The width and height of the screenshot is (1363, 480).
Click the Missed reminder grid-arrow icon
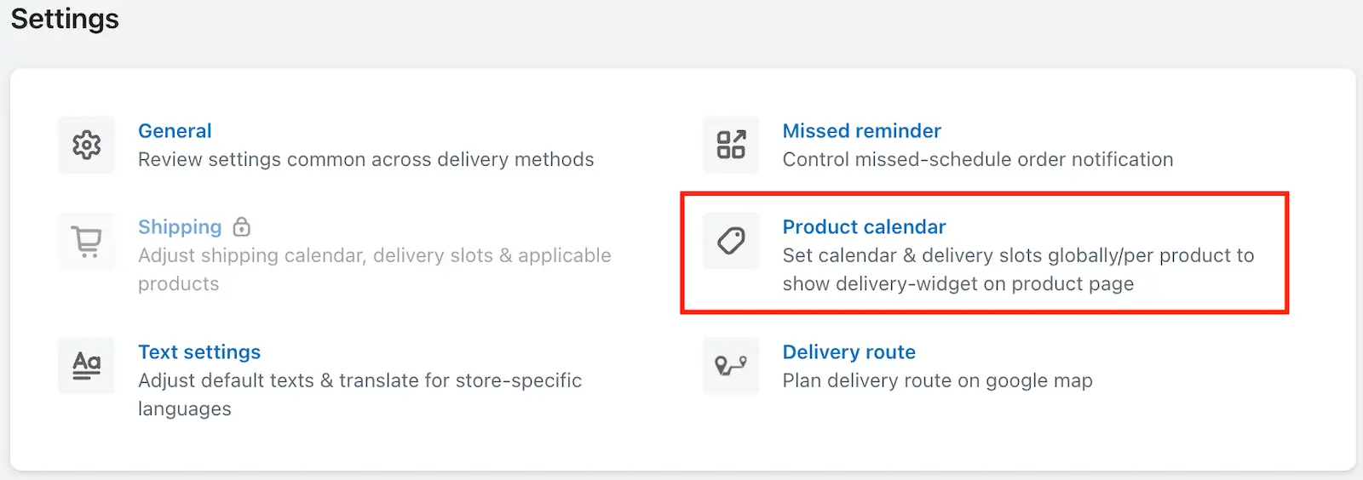click(731, 145)
